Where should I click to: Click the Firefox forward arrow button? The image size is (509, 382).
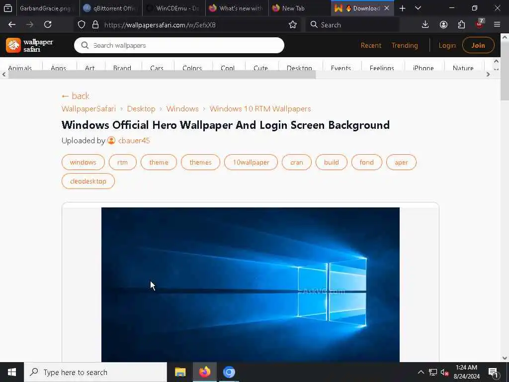[x=29, y=25]
